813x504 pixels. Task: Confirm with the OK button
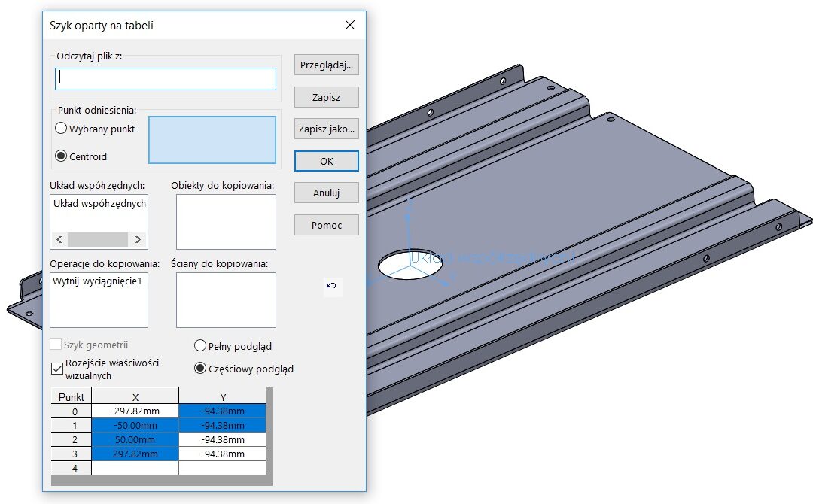(x=326, y=161)
